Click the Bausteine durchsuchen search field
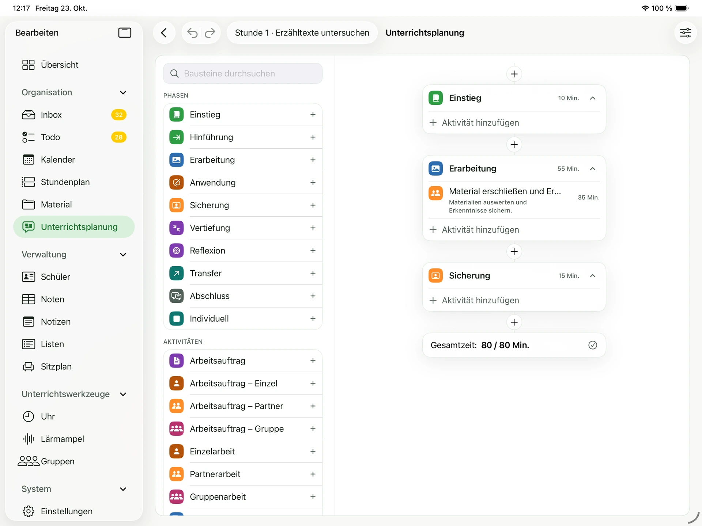 [x=243, y=74]
